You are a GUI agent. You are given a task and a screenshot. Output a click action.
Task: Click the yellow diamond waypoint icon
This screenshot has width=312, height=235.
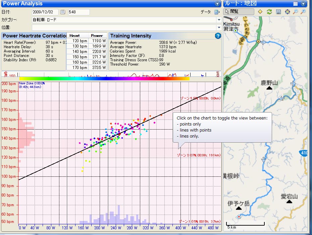click(260, 12)
